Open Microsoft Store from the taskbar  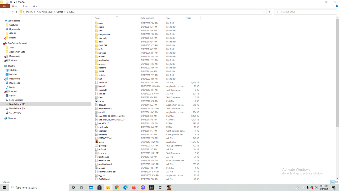(99, 188)
